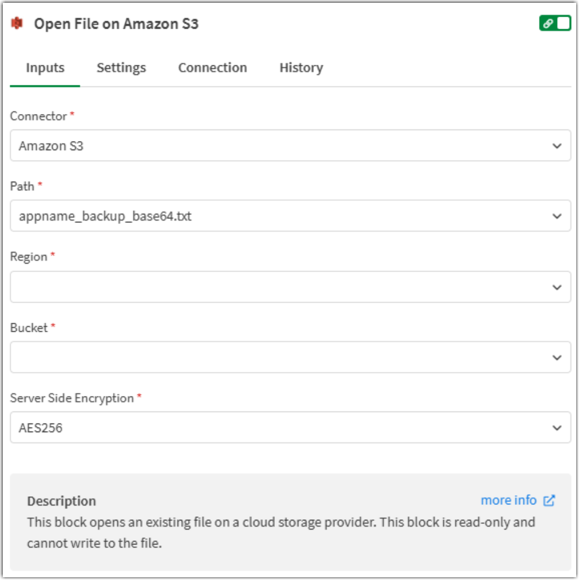Click the external link icon beside more info

point(549,500)
